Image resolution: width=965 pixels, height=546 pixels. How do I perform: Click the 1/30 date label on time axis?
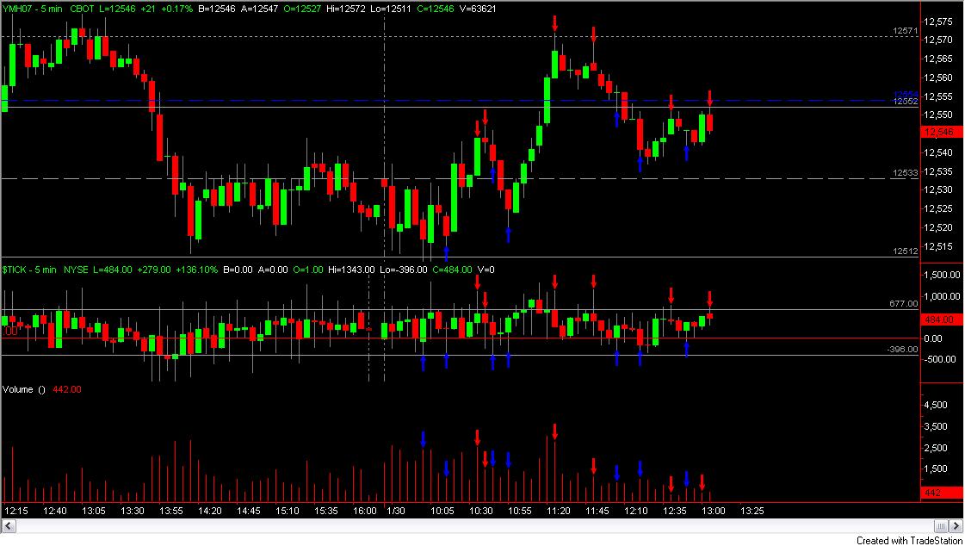point(395,511)
